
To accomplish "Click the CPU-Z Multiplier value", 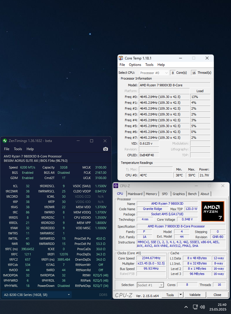I will 151,263.
